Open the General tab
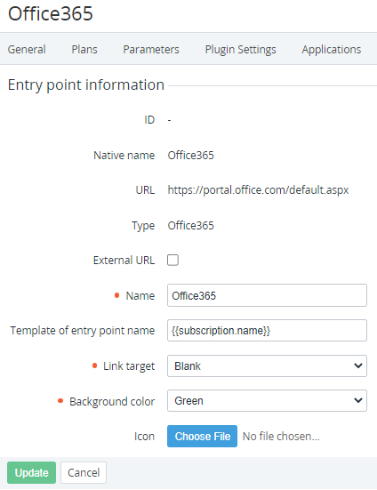The image size is (377, 490). tap(27, 50)
